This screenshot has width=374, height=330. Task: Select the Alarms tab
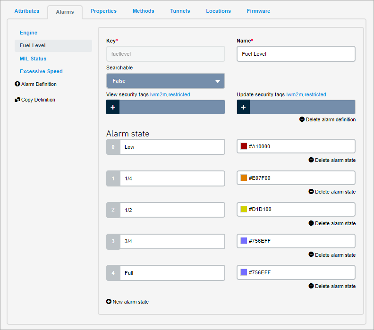click(65, 12)
